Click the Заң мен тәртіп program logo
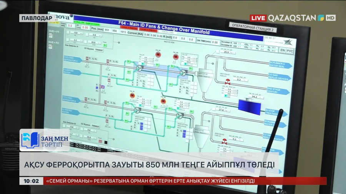Viewport: 346px width, 194px height. click(45, 140)
